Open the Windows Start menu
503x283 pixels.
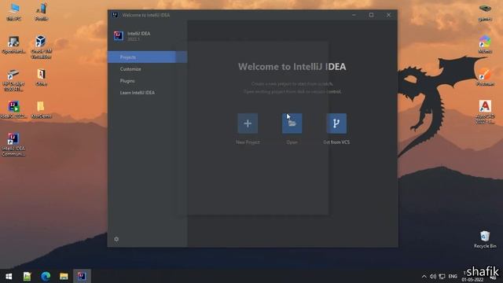9,276
